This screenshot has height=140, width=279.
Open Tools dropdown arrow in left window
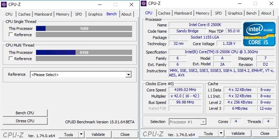(x=81, y=135)
